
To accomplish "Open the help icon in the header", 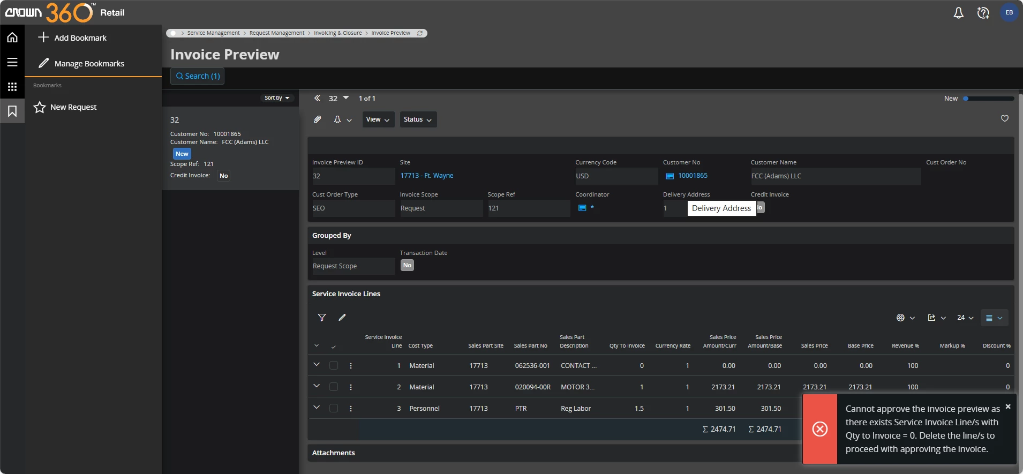I will [983, 13].
